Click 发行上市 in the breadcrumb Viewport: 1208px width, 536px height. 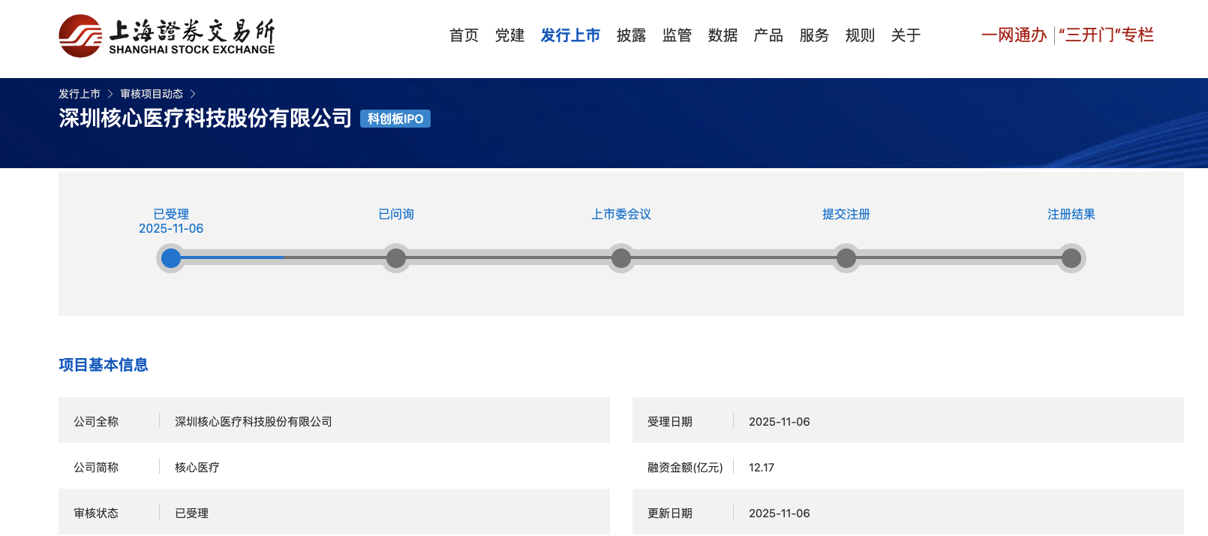(x=80, y=94)
